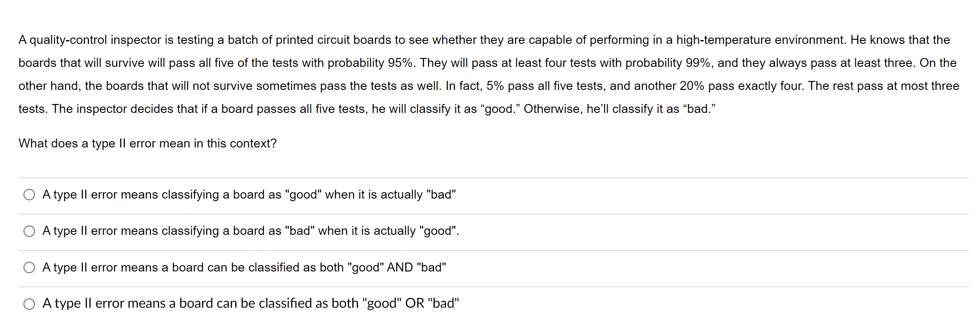The height and width of the screenshot is (335, 979).
Task: Select the radio button for classifying 'good' when actually 'bad'
Action: point(29,195)
